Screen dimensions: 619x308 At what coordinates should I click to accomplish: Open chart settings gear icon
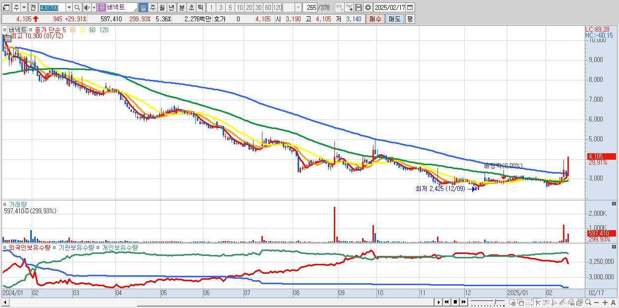(368, 7)
